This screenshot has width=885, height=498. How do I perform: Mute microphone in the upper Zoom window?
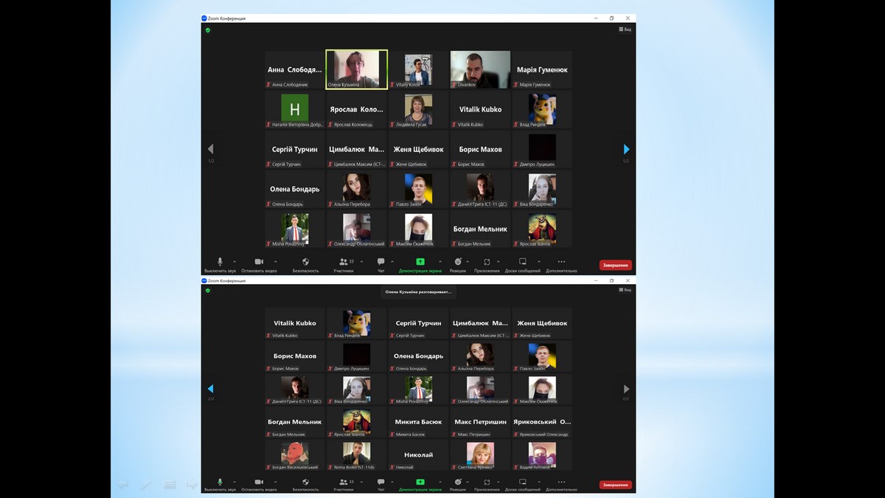pos(220,262)
